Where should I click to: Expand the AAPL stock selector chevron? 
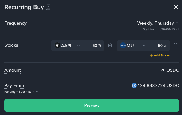click(79, 46)
